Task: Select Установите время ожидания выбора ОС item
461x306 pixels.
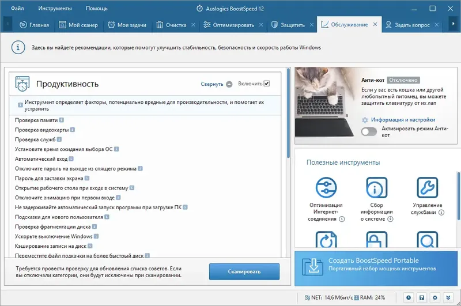Action: (64, 149)
